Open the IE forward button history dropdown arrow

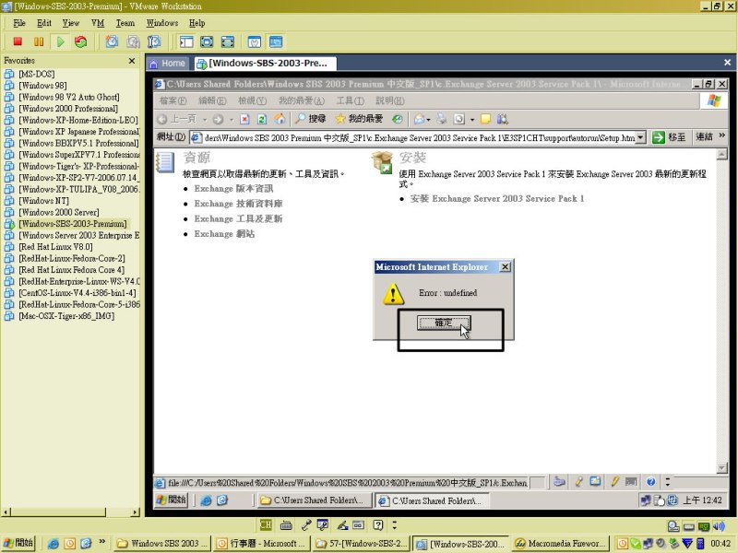pos(232,120)
